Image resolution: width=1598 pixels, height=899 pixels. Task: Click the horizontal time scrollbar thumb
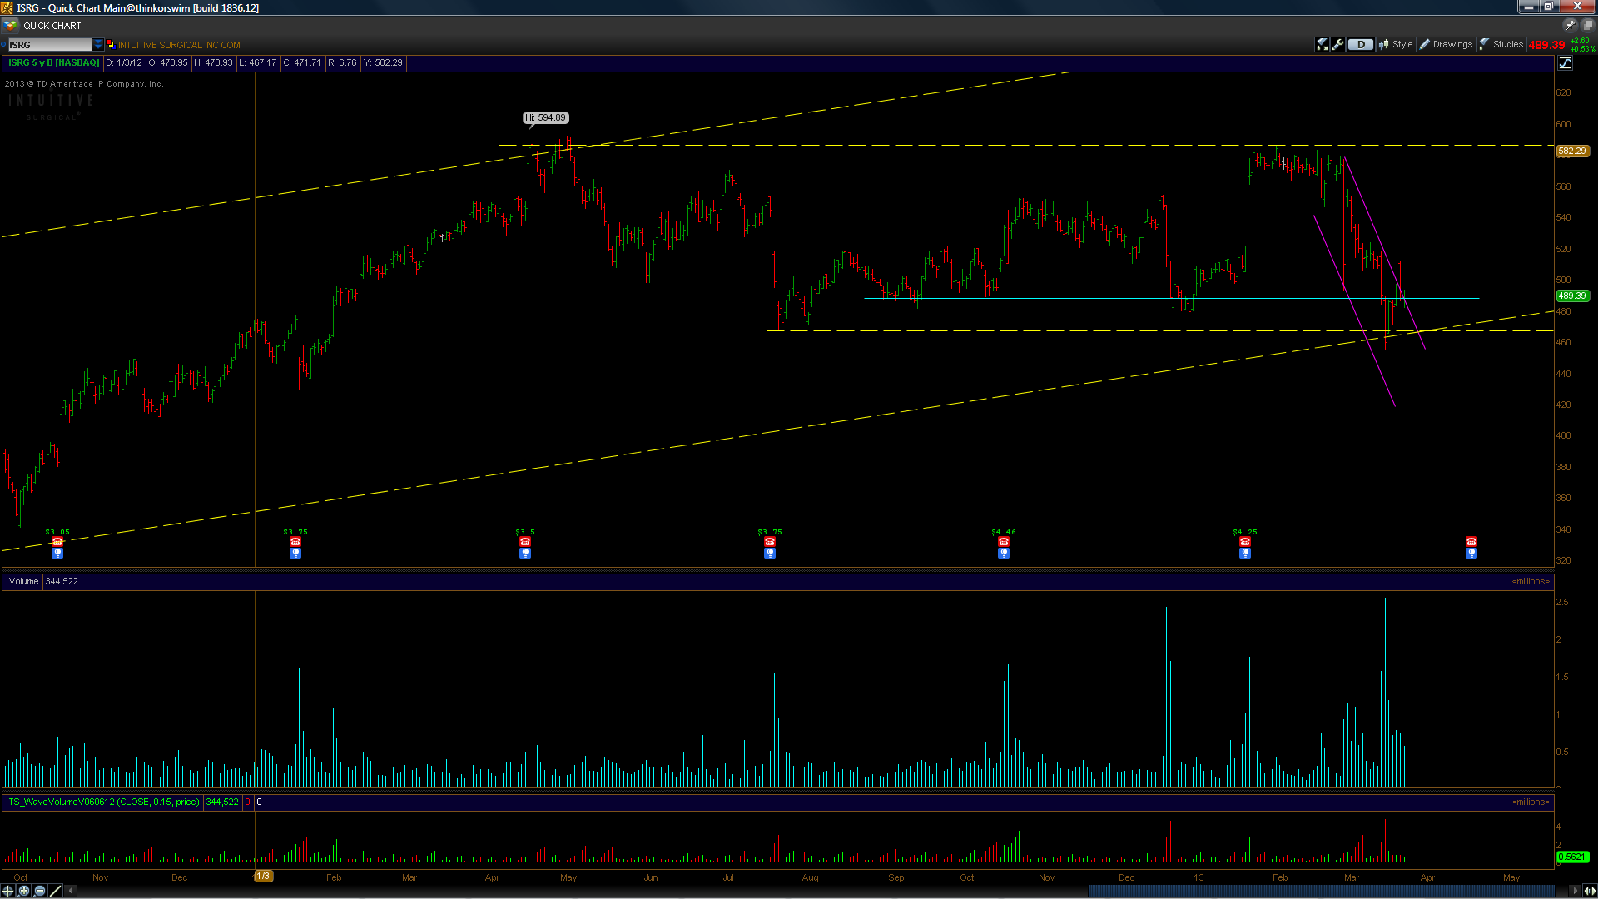1322,891
